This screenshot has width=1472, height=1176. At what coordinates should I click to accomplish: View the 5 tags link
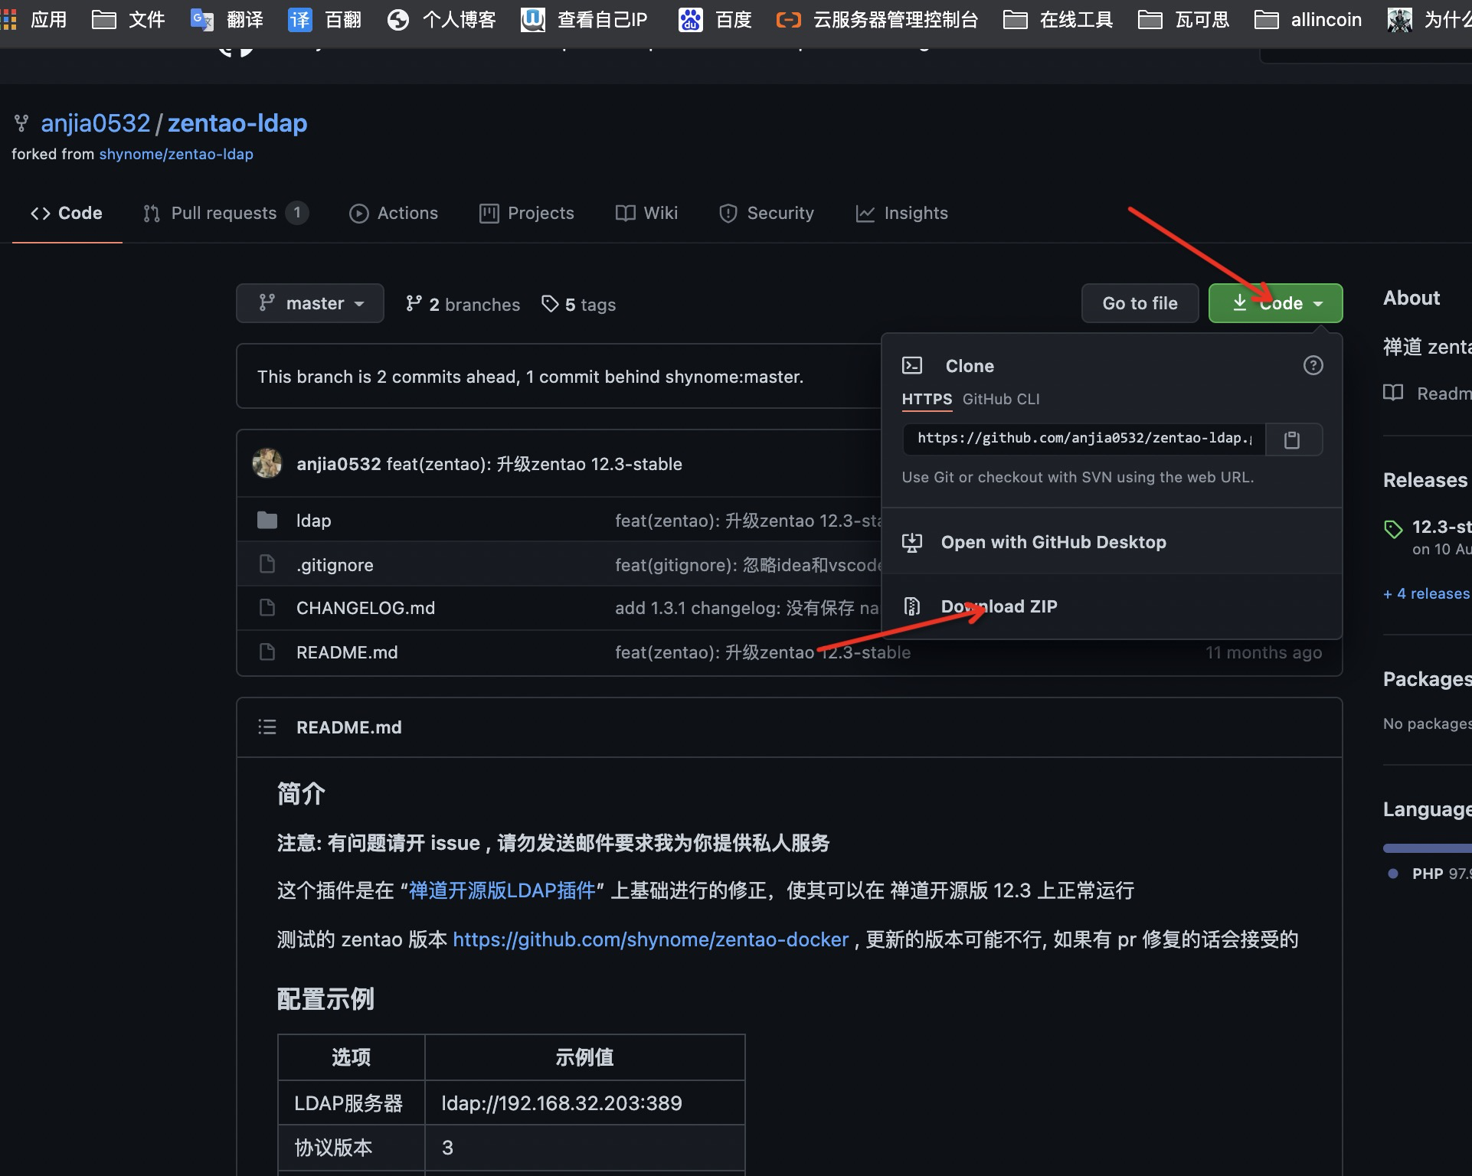pyautogui.click(x=578, y=304)
